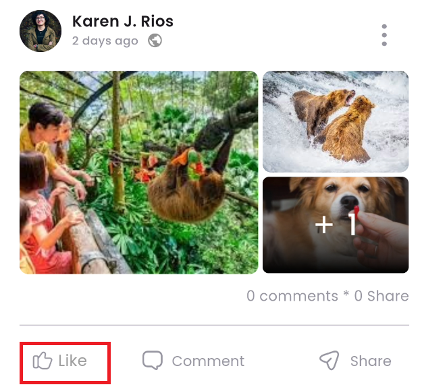Open Karen J. Rios profile name link
This screenshot has width=422, height=391.
123,22
